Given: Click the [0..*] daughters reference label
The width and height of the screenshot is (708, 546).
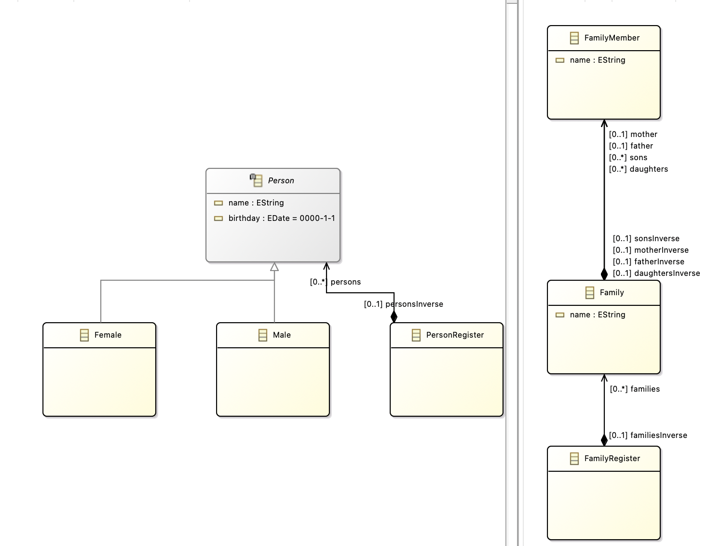Looking at the screenshot, I should [639, 169].
